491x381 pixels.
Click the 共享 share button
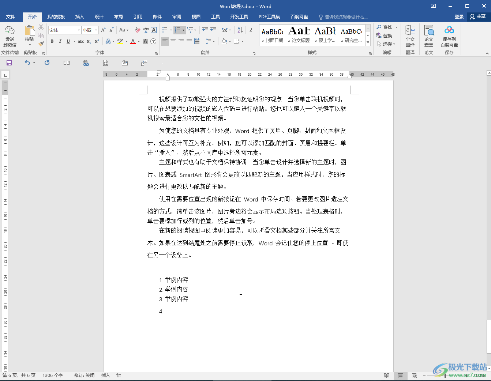[478, 16]
